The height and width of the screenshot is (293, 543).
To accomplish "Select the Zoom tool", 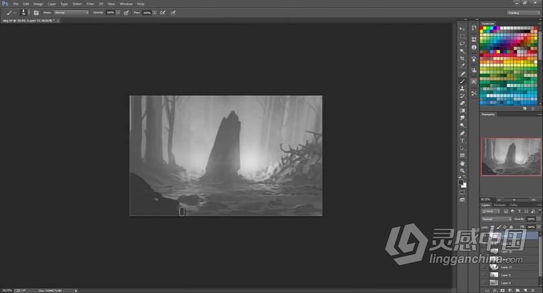I will point(462,171).
